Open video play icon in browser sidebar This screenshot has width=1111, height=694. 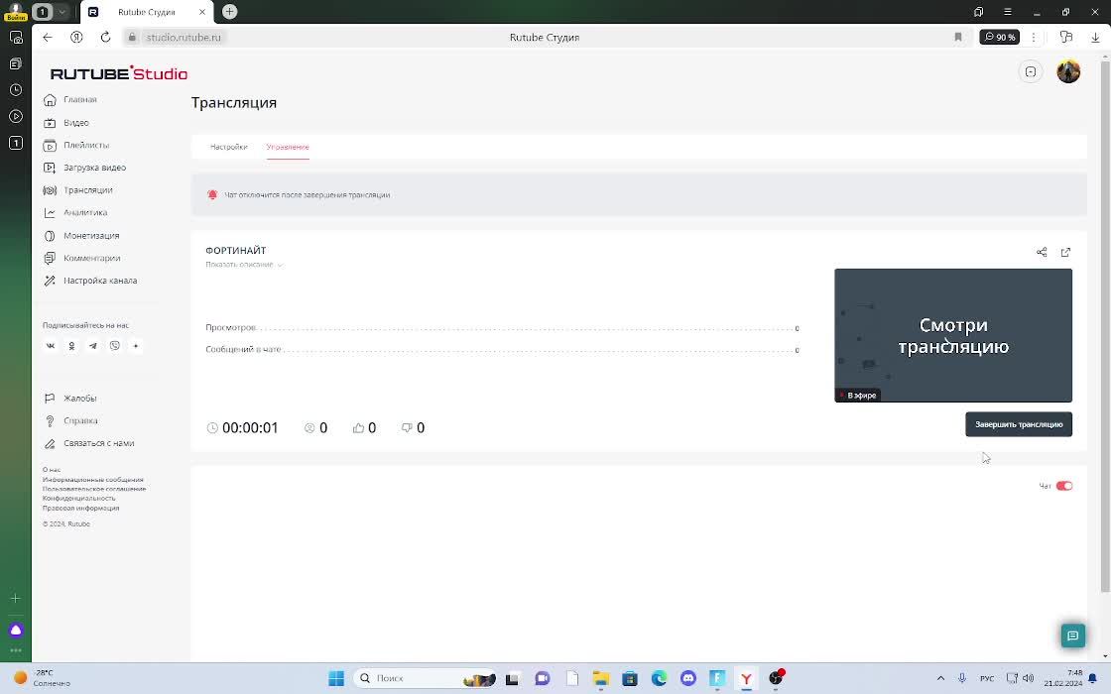(x=16, y=116)
